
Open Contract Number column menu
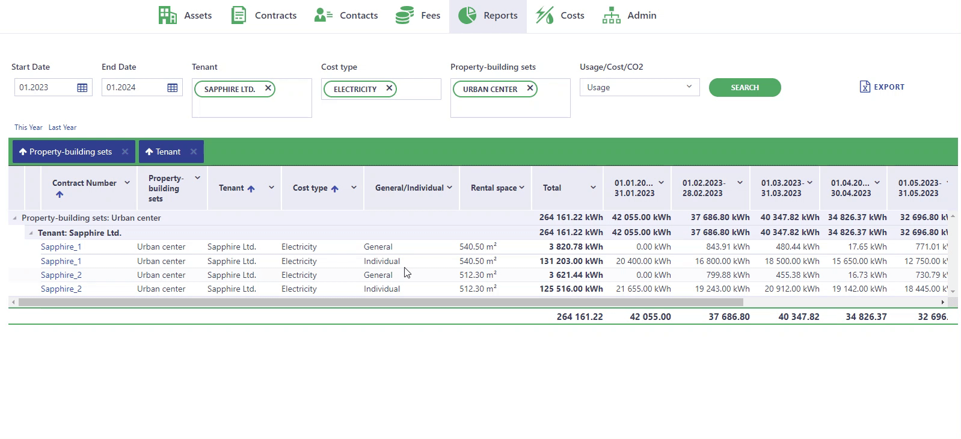[x=127, y=183]
